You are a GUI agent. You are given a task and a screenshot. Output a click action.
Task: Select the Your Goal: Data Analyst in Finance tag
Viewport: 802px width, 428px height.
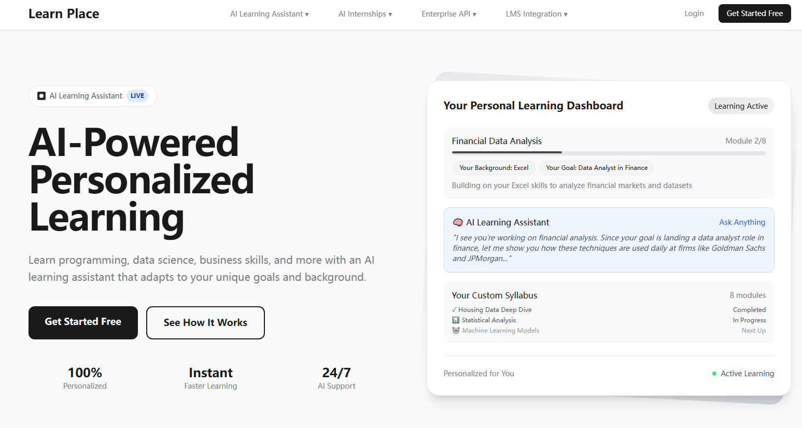(596, 167)
